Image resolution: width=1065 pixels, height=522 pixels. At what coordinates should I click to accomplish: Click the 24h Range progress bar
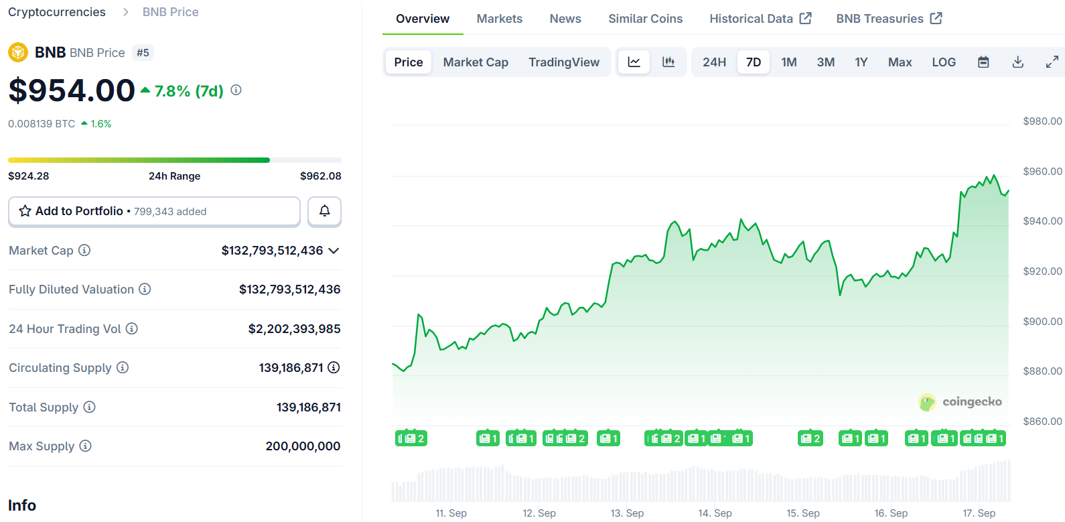[175, 160]
